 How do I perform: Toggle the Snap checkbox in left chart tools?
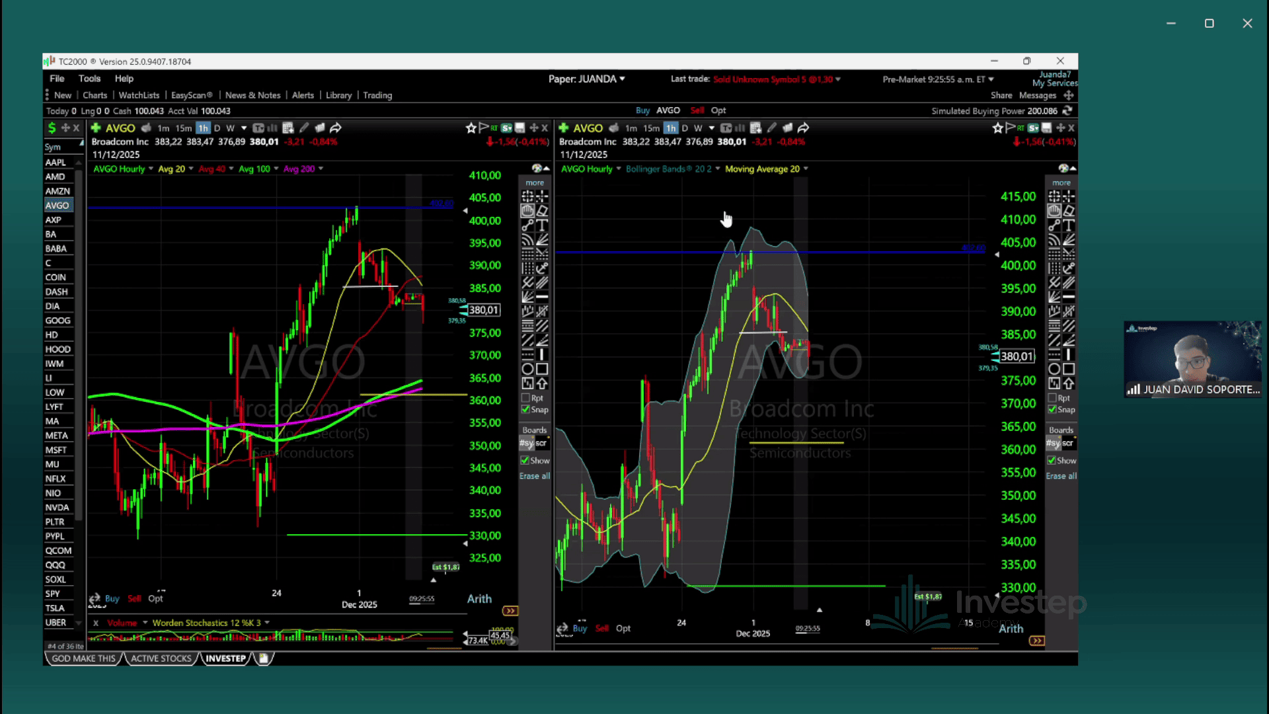(526, 410)
